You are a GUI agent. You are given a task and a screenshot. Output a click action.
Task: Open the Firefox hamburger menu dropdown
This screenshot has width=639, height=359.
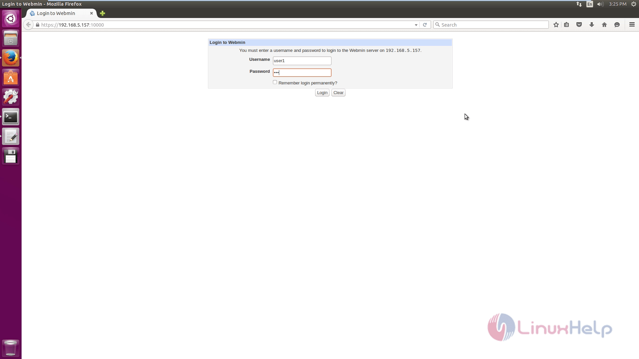point(632,25)
